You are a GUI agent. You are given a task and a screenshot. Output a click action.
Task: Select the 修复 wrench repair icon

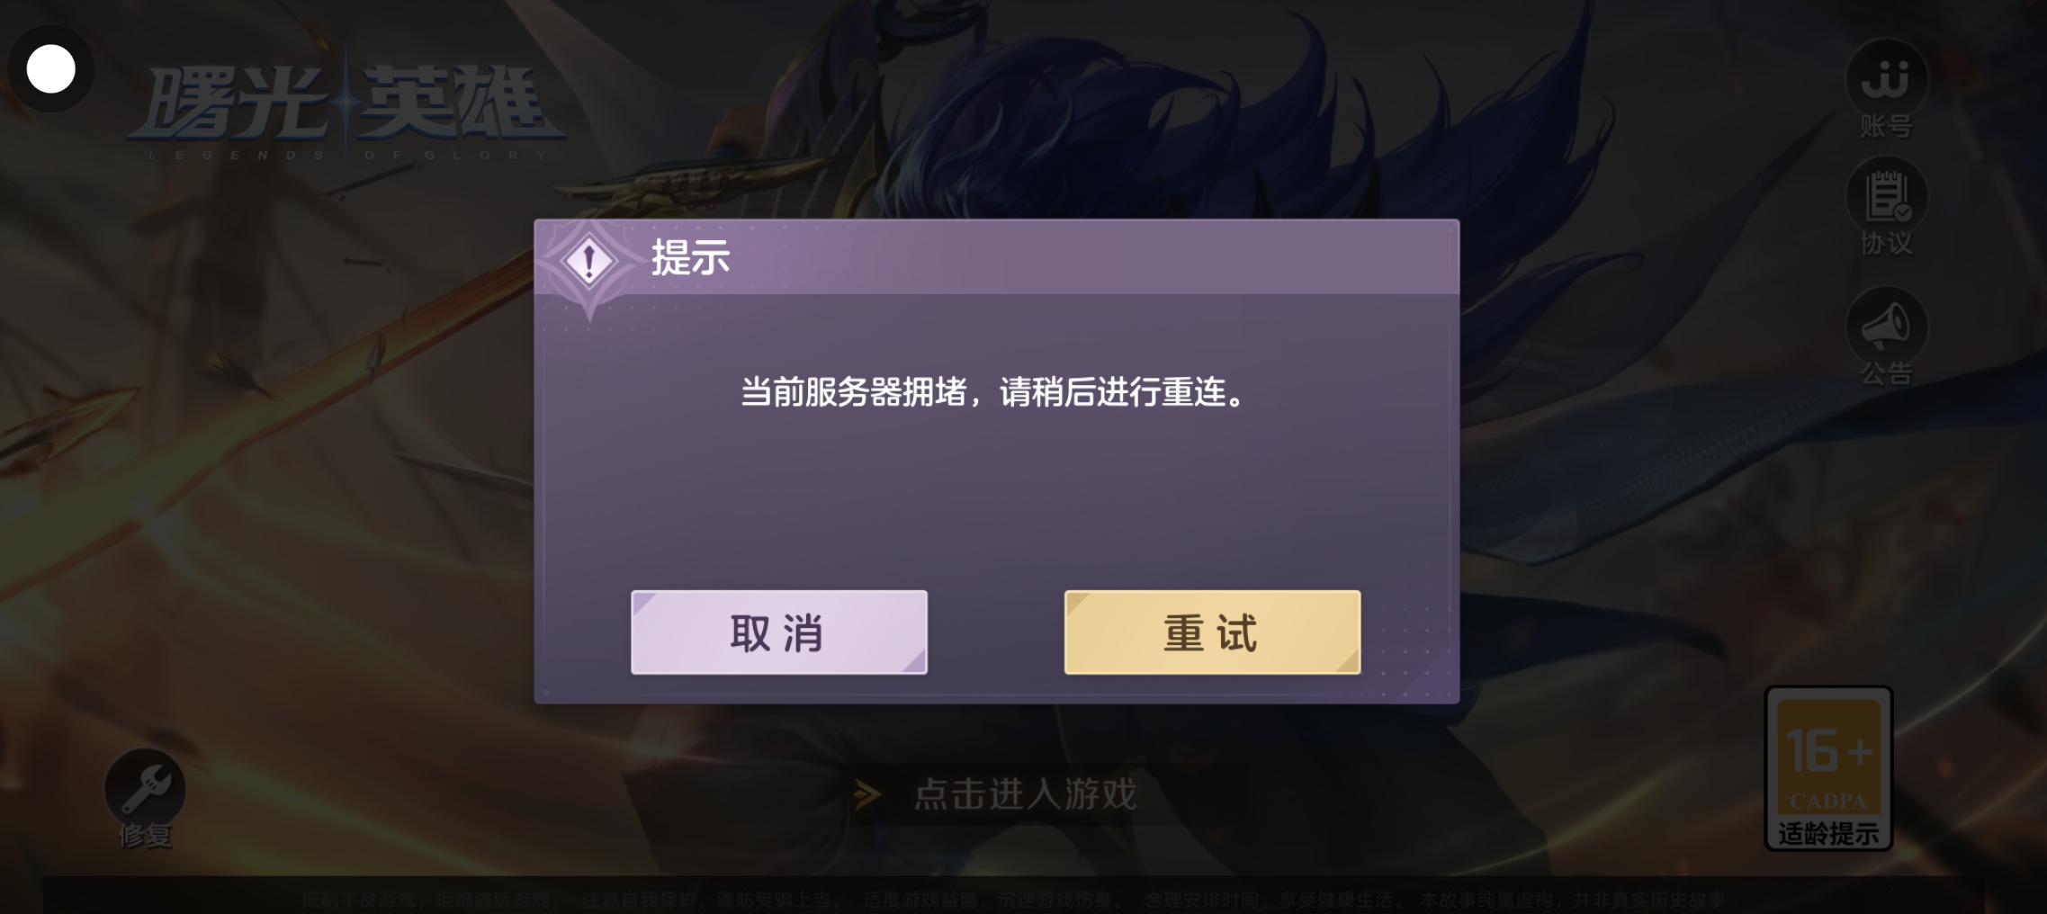pos(145,788)
